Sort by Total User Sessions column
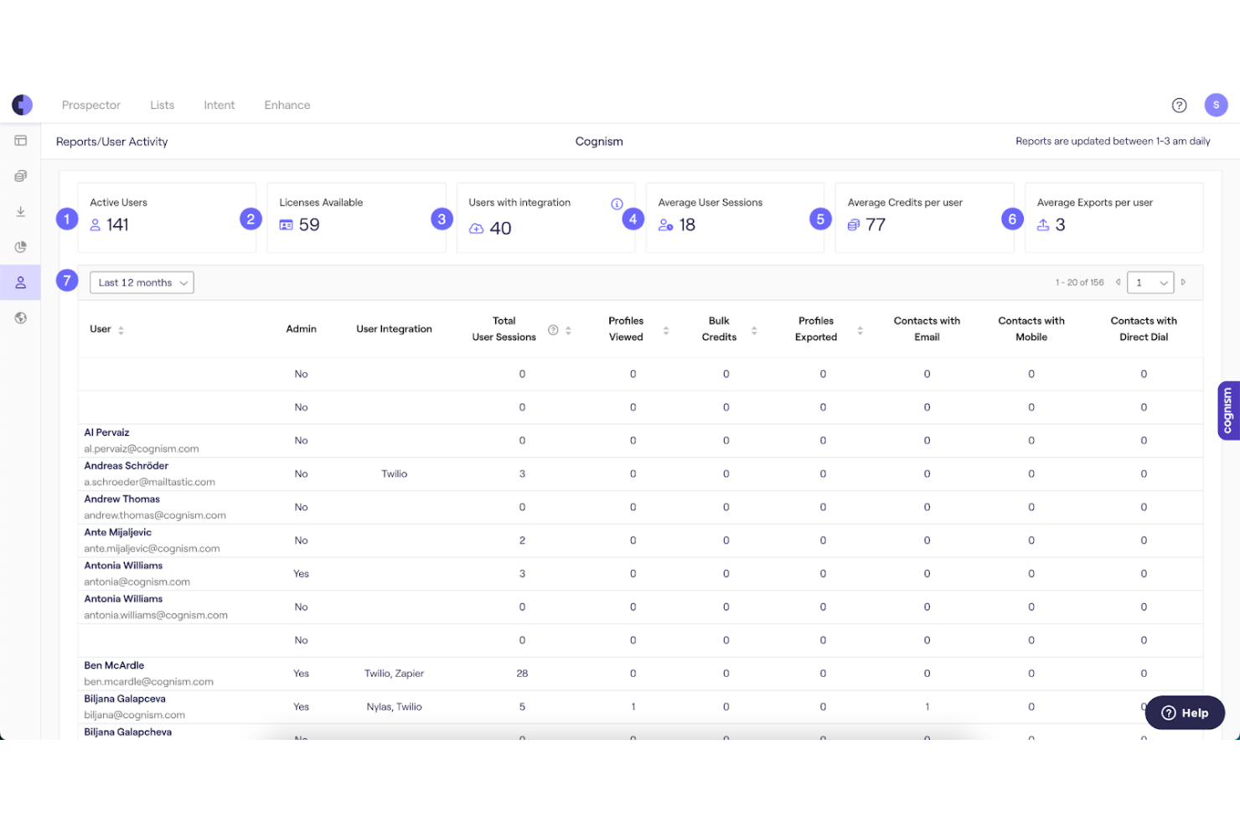 pyautogui.click(x=568, y=330)
